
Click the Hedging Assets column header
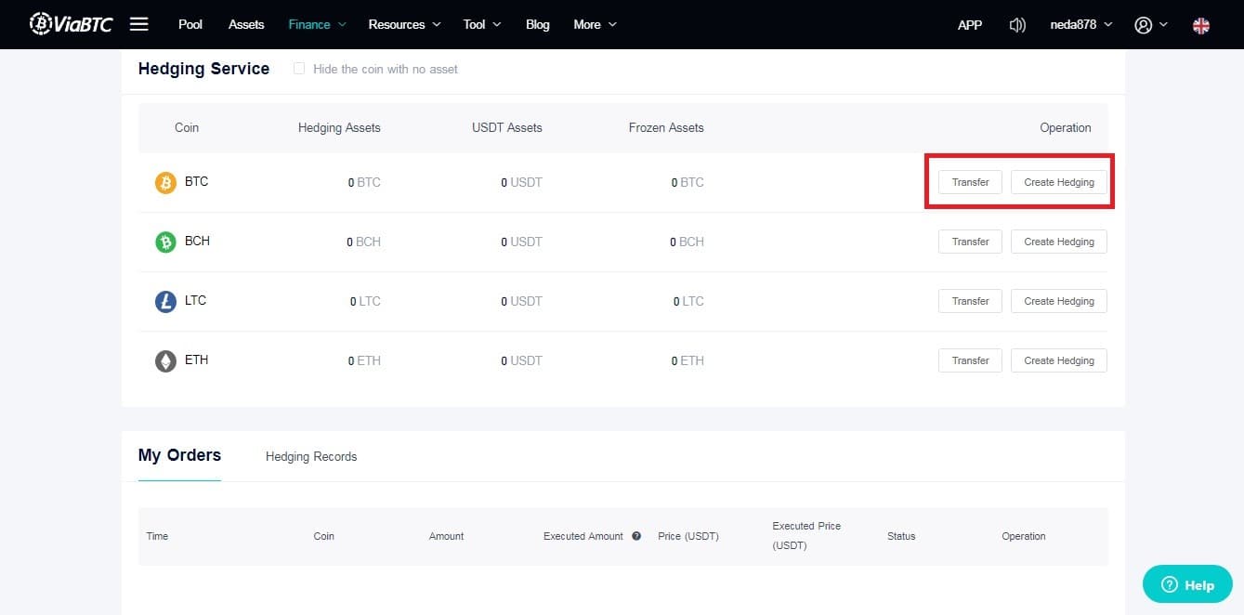[339, 127]
